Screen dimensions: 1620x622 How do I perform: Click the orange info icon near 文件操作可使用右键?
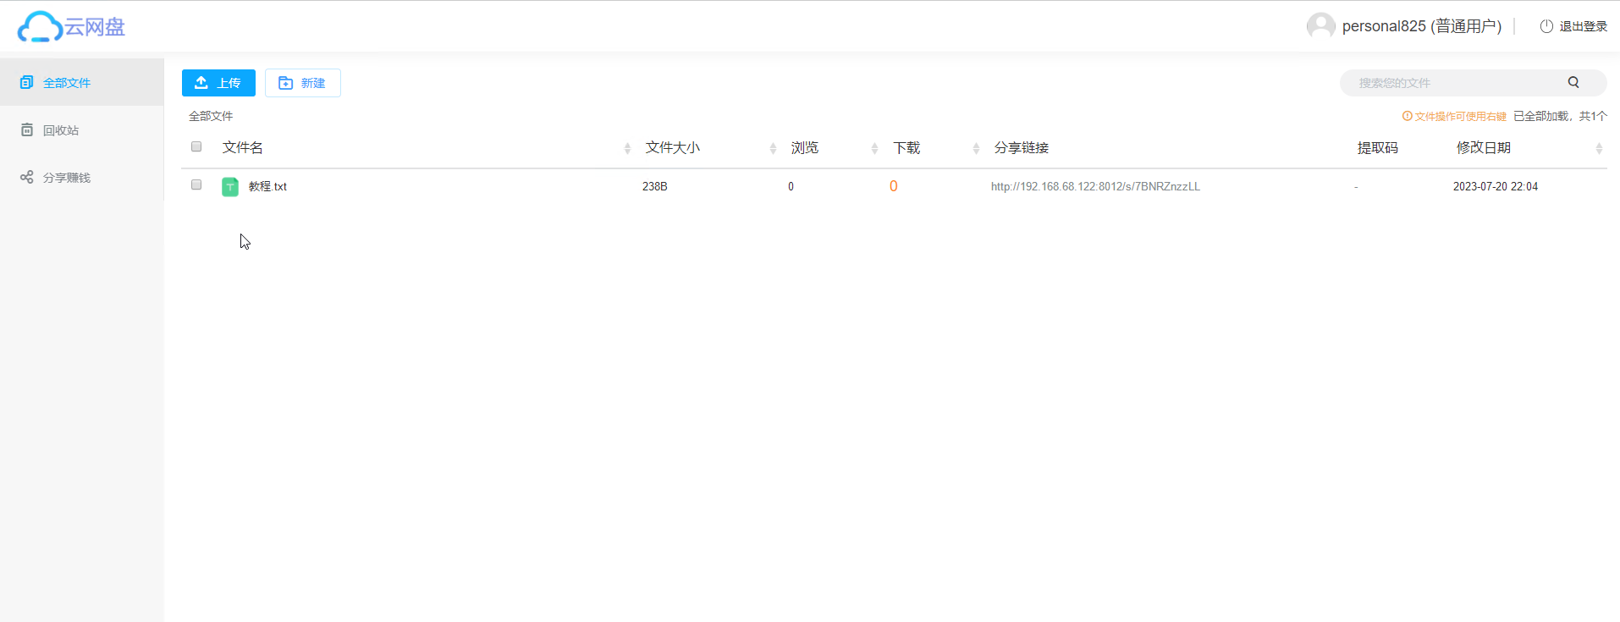pos(1407,116)
